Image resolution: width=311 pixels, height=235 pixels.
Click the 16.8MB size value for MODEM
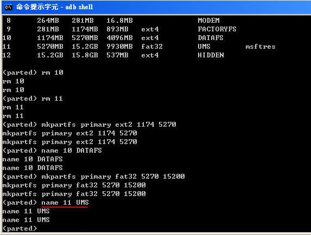pyautogui.click(x=119, y=21)
